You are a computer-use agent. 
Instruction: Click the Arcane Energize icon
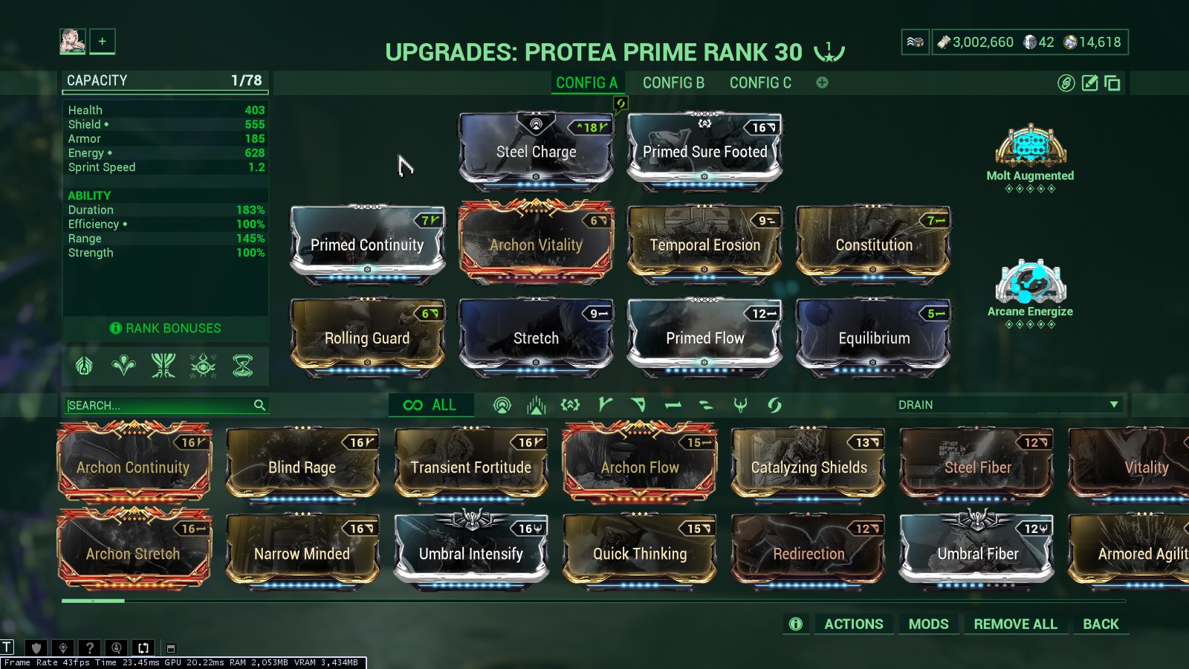(x=1031, y=282)
